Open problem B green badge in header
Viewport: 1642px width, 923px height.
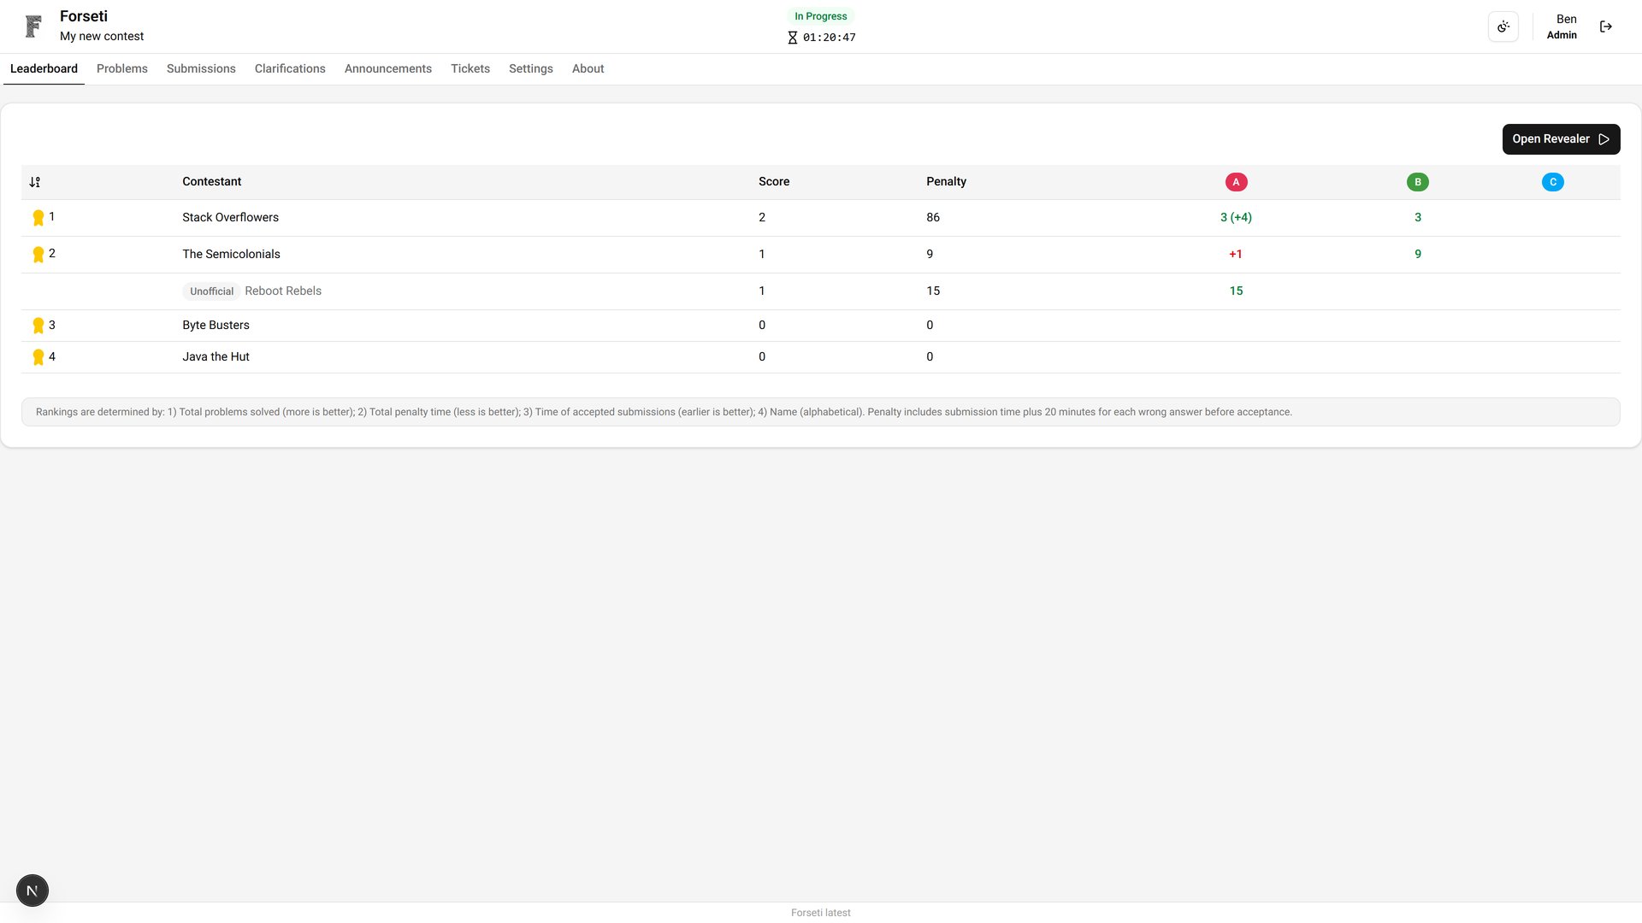click(1418, 181)
